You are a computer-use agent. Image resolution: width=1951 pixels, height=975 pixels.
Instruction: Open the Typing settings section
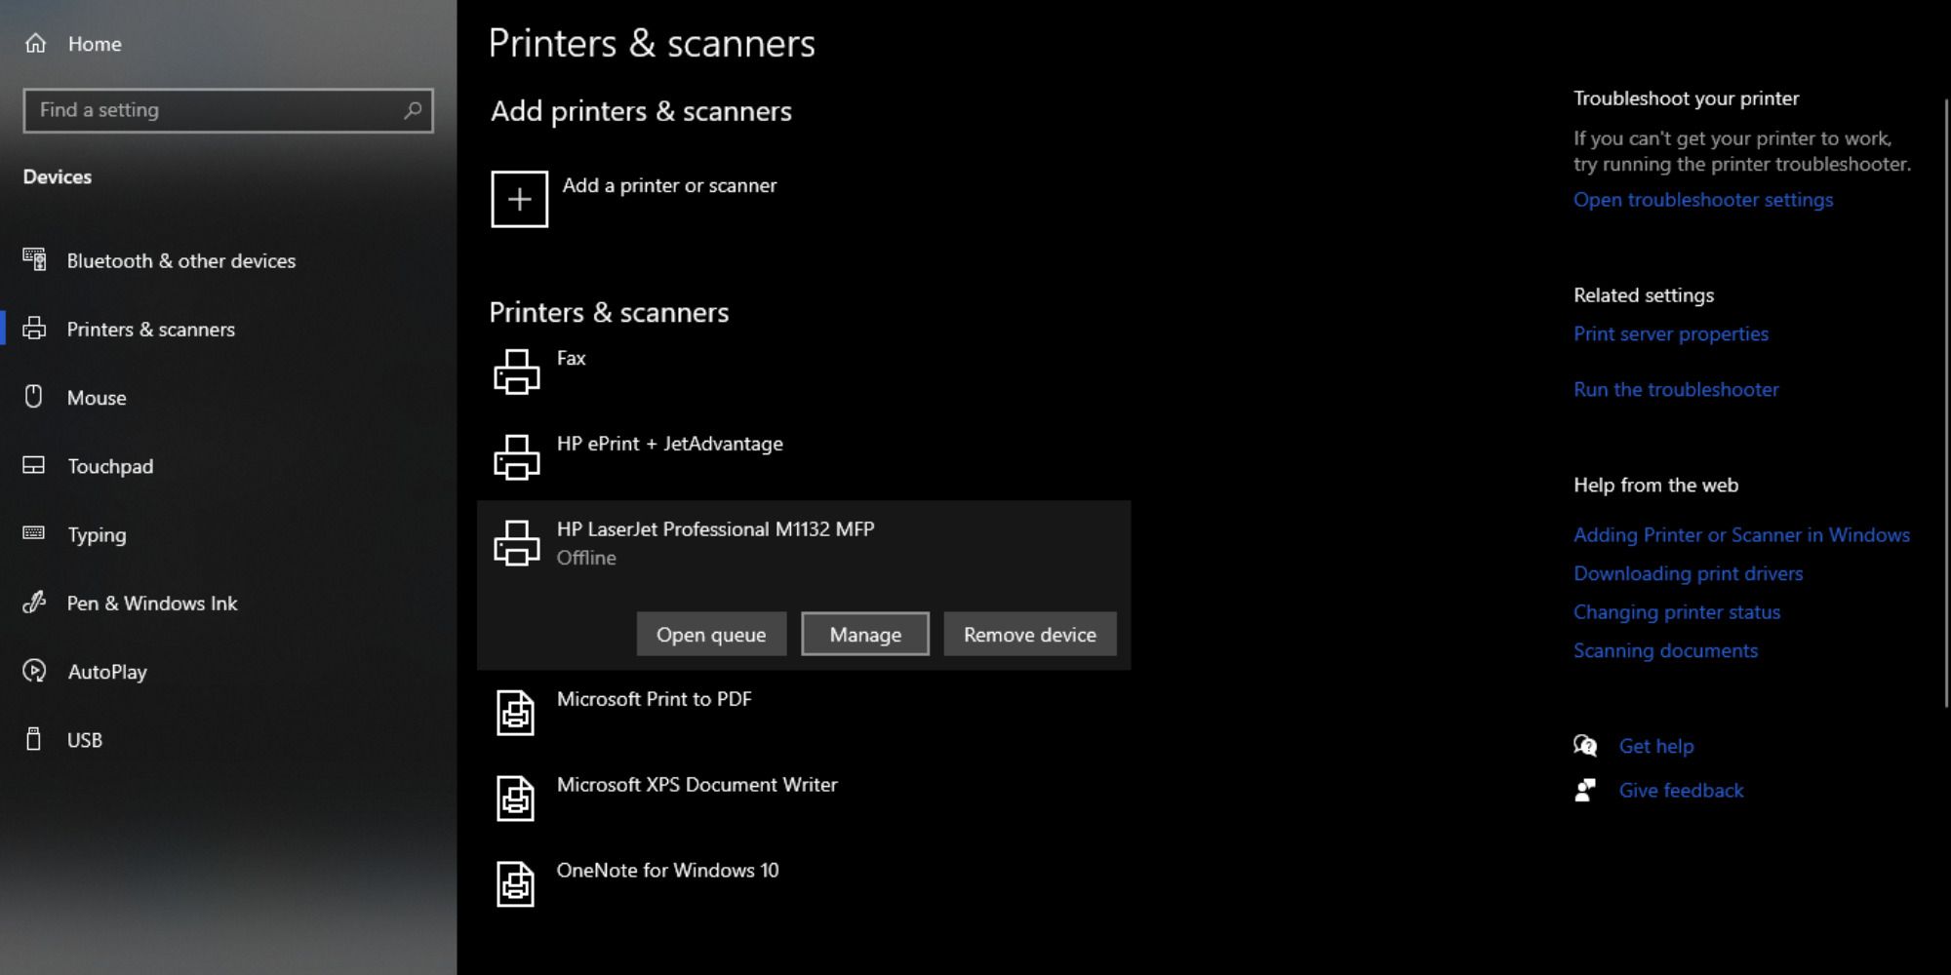click(97, 534)
